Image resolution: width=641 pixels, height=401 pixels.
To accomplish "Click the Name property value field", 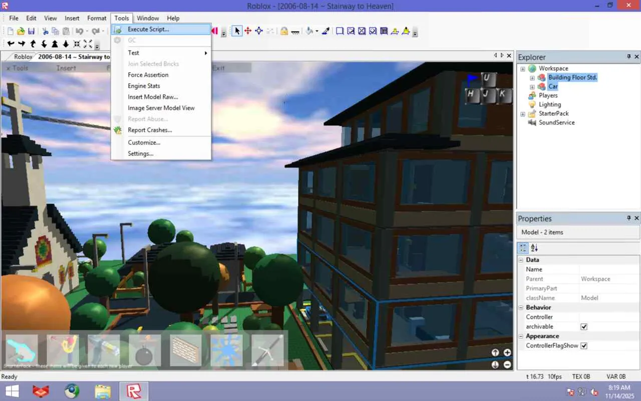I will pyautogui.click(x=609, y=270).
